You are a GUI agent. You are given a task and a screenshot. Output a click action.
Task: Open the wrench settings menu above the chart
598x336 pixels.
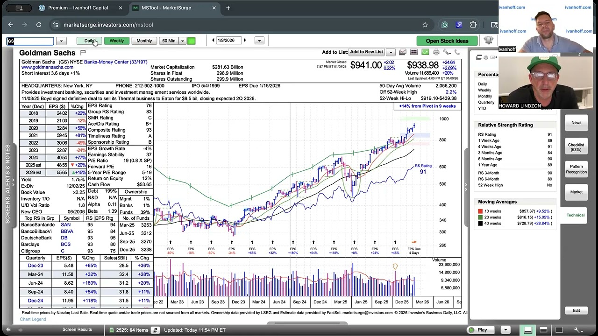[x=447, y=52]
